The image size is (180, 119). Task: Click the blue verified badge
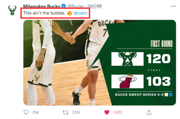tap(64, 6)
